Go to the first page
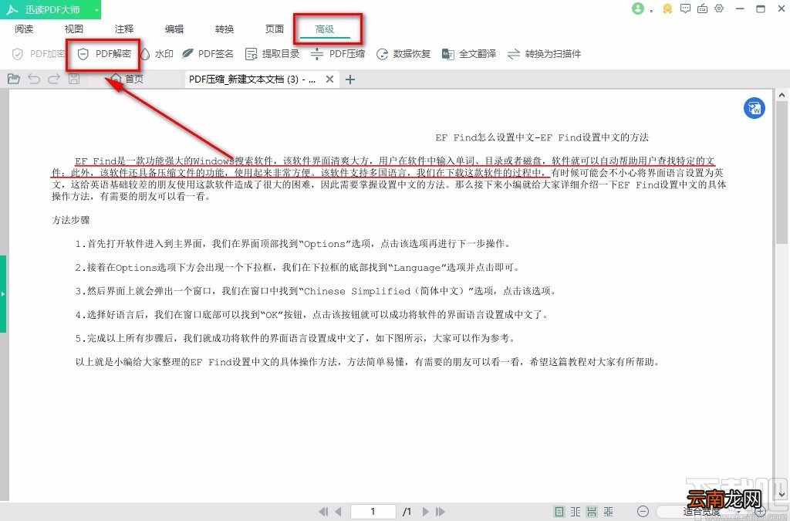 pos(323,512)
